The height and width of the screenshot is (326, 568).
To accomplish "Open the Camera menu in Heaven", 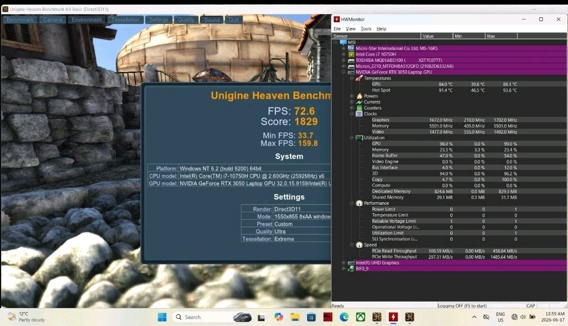I will pyautogui.click(x=52, y=20).
